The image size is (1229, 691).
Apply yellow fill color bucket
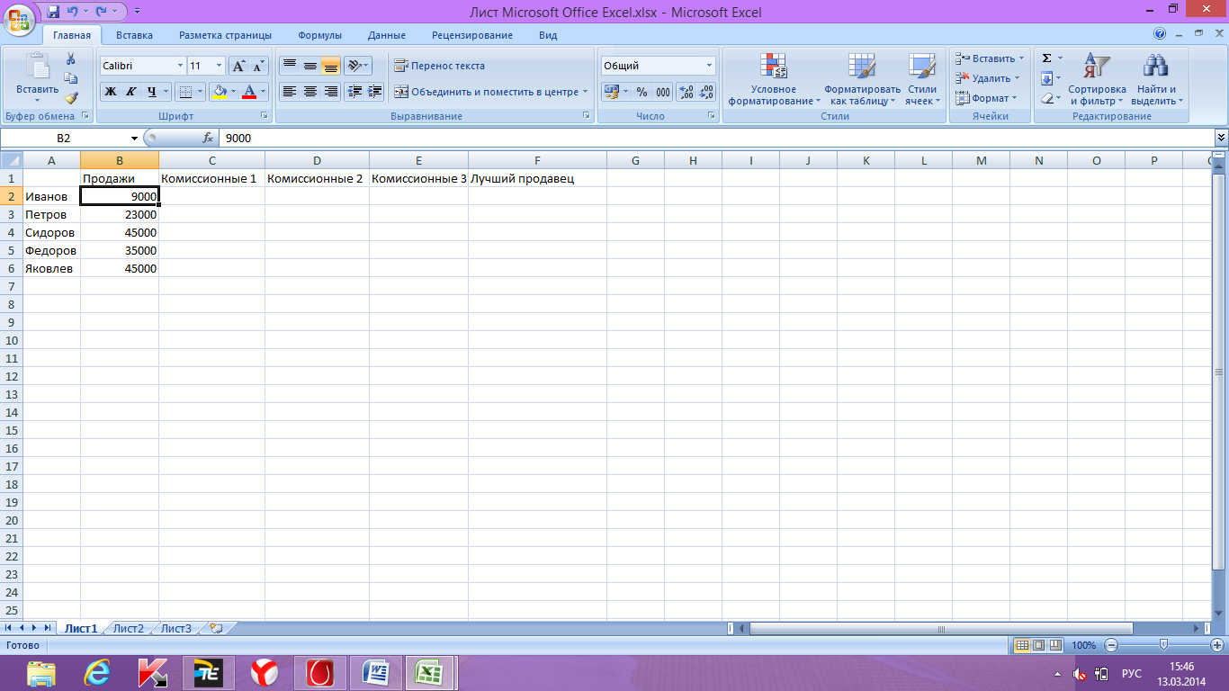pyautogui.click(x=219, y=91)
